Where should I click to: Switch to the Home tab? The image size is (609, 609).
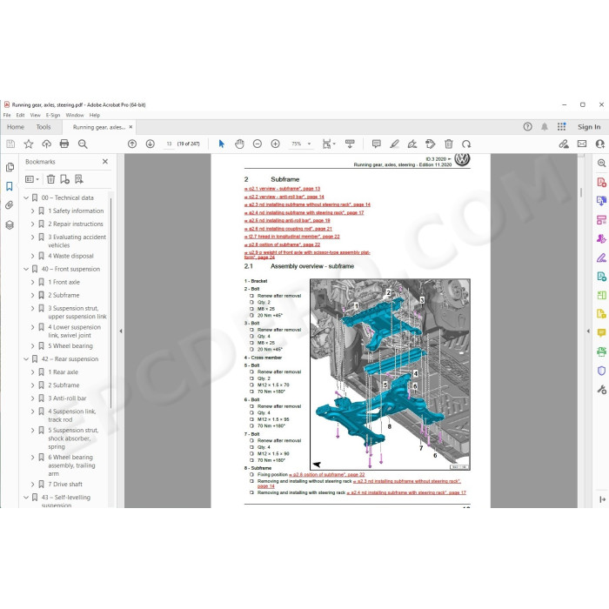tap(16, 127)
